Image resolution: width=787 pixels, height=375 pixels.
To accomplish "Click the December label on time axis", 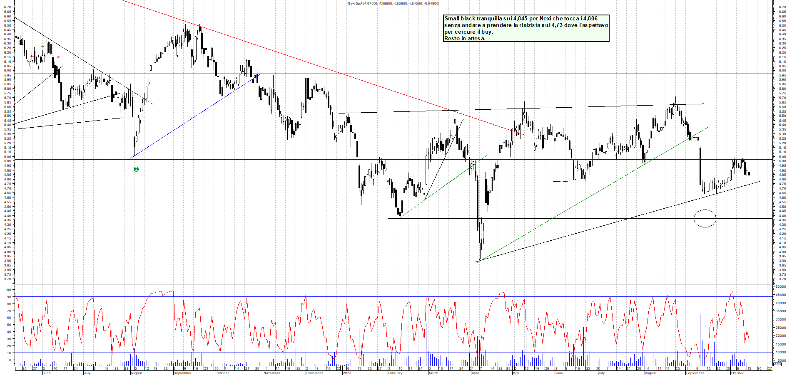I will (314, 373).
